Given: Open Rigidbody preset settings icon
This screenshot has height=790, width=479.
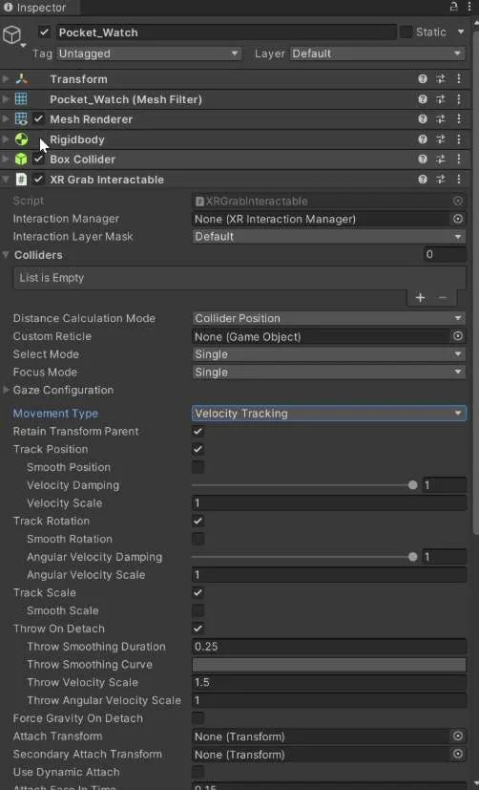Looking at the screenshot, I should [441, 139].
